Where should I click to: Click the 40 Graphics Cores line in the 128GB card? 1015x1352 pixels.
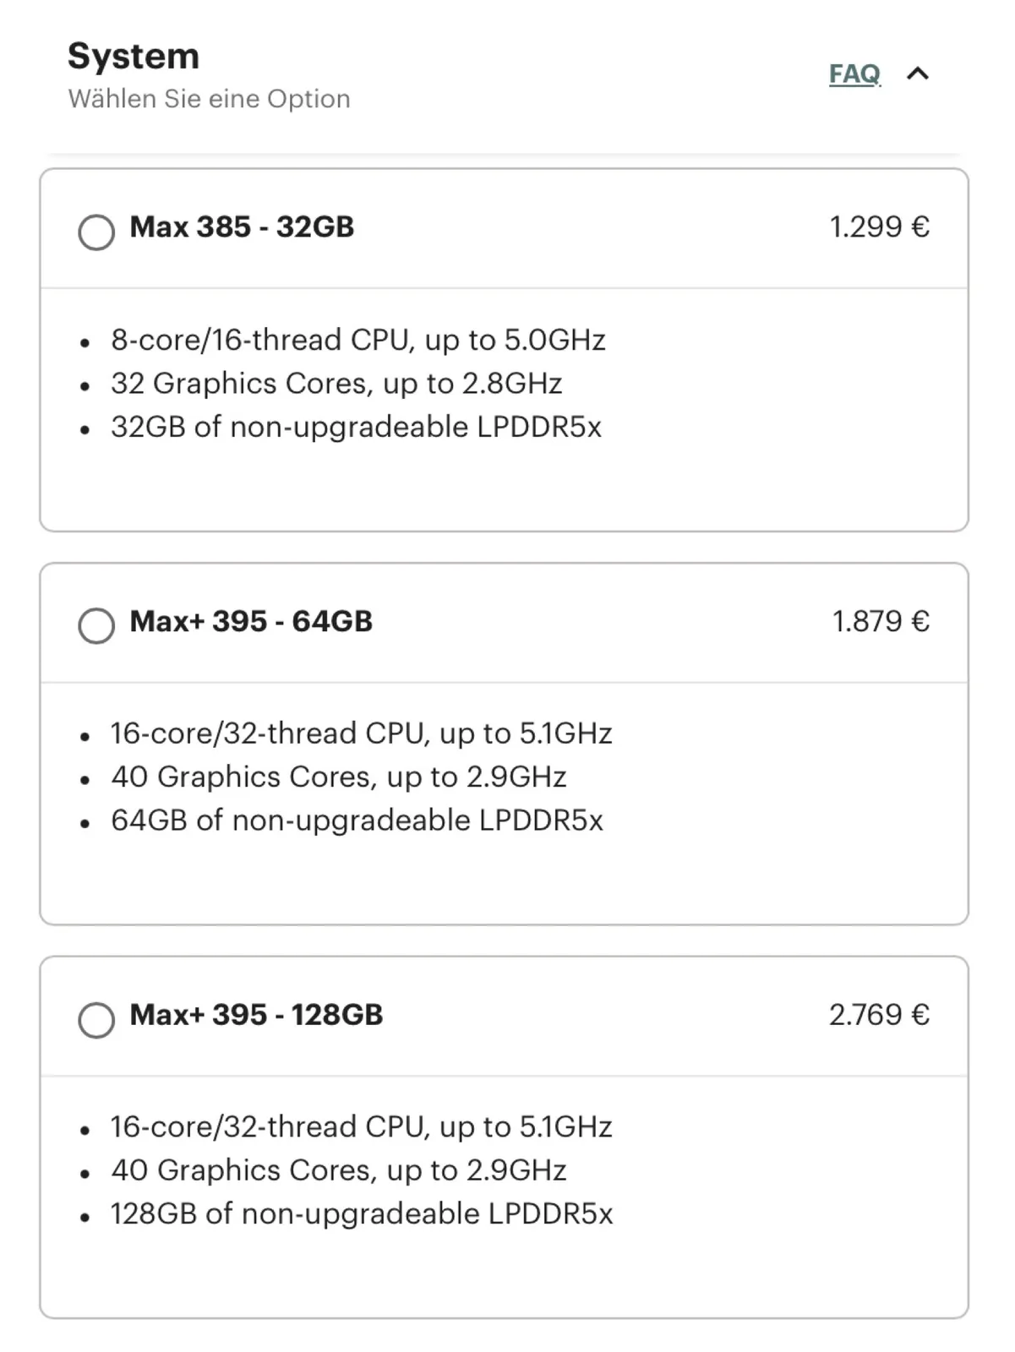(338, 1170)
